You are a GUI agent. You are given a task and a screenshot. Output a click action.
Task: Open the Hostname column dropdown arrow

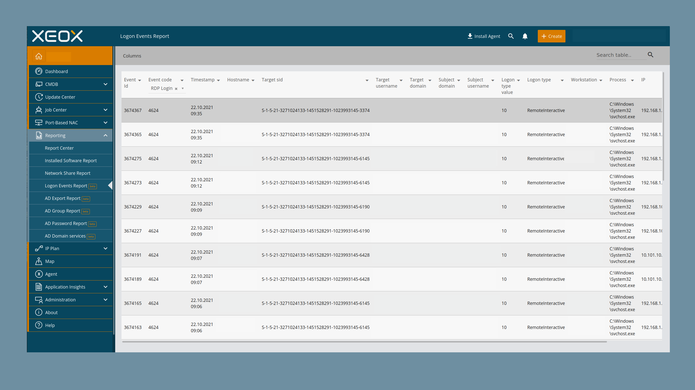[253, 80]
